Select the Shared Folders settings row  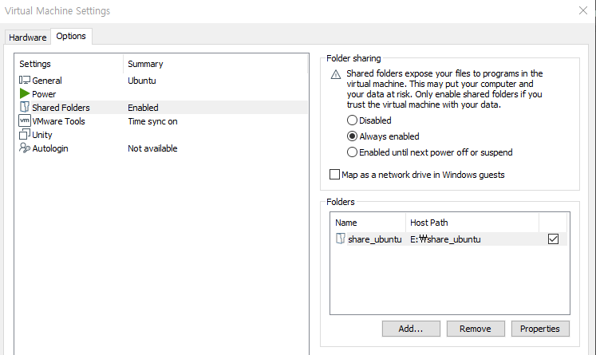[x=161, y=108]
